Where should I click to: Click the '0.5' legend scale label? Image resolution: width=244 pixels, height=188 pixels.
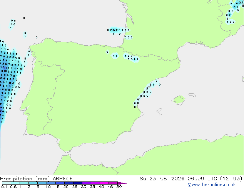[13, 186]
